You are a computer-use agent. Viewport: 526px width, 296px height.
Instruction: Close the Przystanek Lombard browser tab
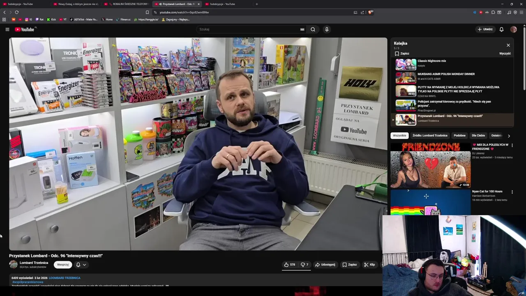[198, 4]
